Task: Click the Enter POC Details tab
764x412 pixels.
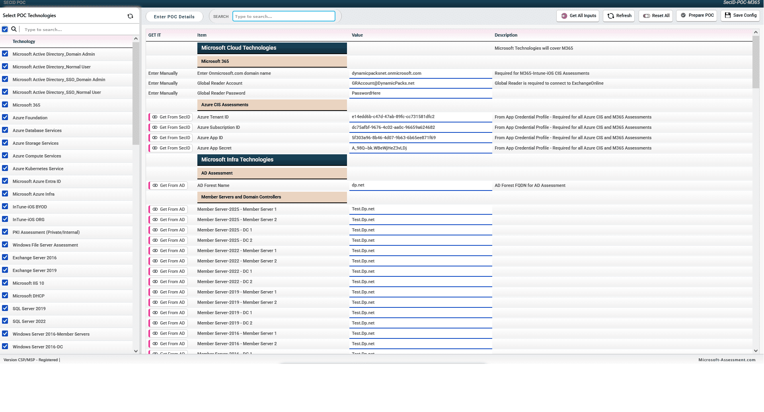Action: [x=174, y=17]
